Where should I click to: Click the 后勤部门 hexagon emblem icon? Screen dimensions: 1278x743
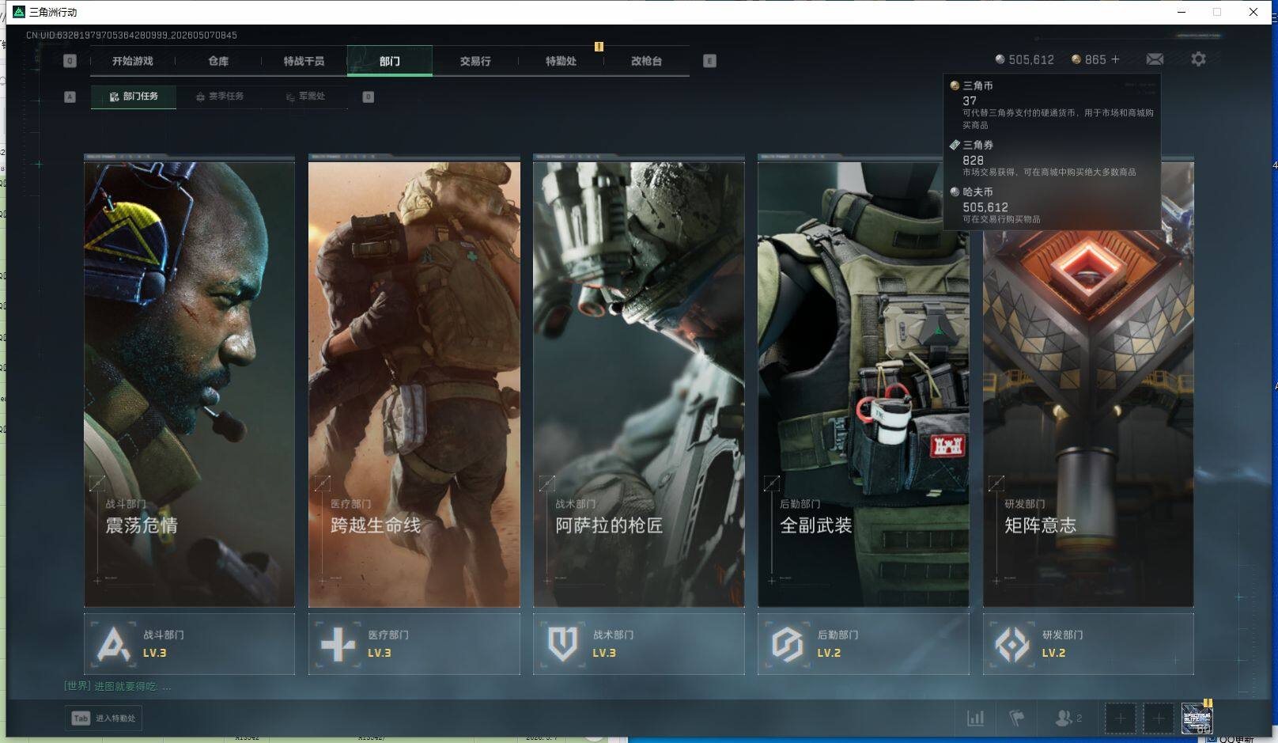click(787, 644)
